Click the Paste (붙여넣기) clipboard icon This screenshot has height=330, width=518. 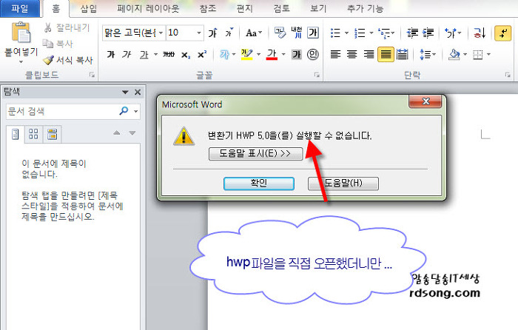tap(20, 33)
